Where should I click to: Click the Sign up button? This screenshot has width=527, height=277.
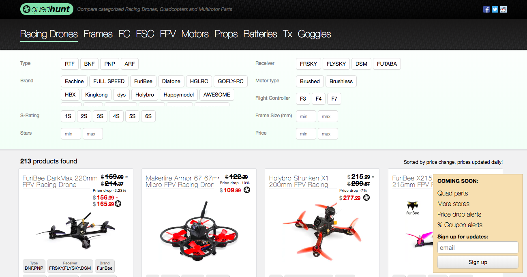pyautogui.click(x=478, y=262)
